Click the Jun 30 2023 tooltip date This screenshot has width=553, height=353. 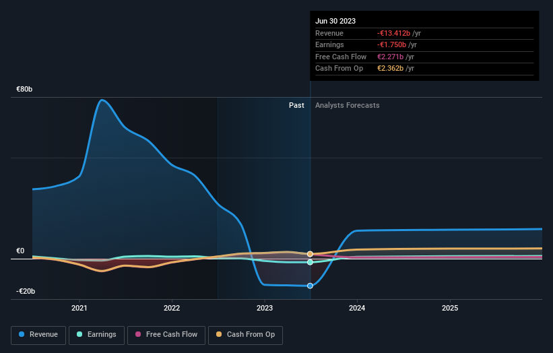tap(335, 21)
